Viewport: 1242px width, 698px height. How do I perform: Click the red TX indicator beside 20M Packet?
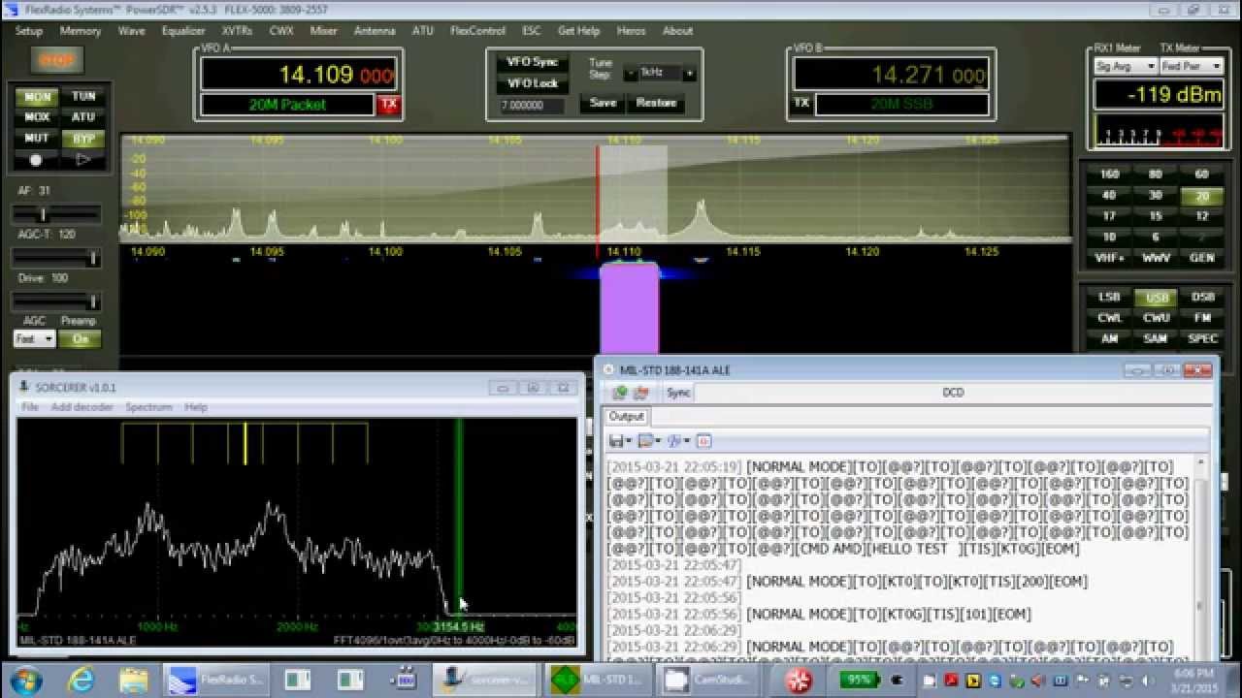pyautogui.click(x=388, y=104)
